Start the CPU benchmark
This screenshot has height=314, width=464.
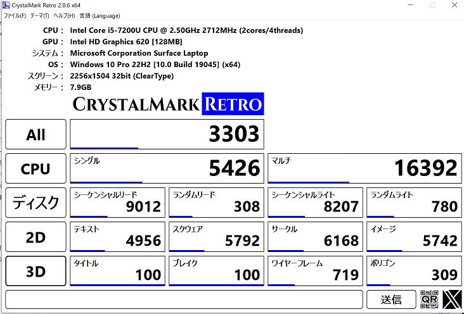(35, 168)
